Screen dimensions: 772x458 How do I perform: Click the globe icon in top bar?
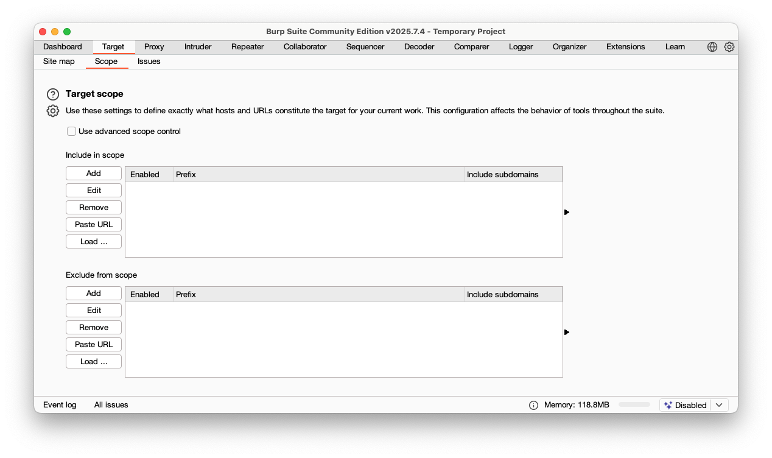tap(712, 47)
